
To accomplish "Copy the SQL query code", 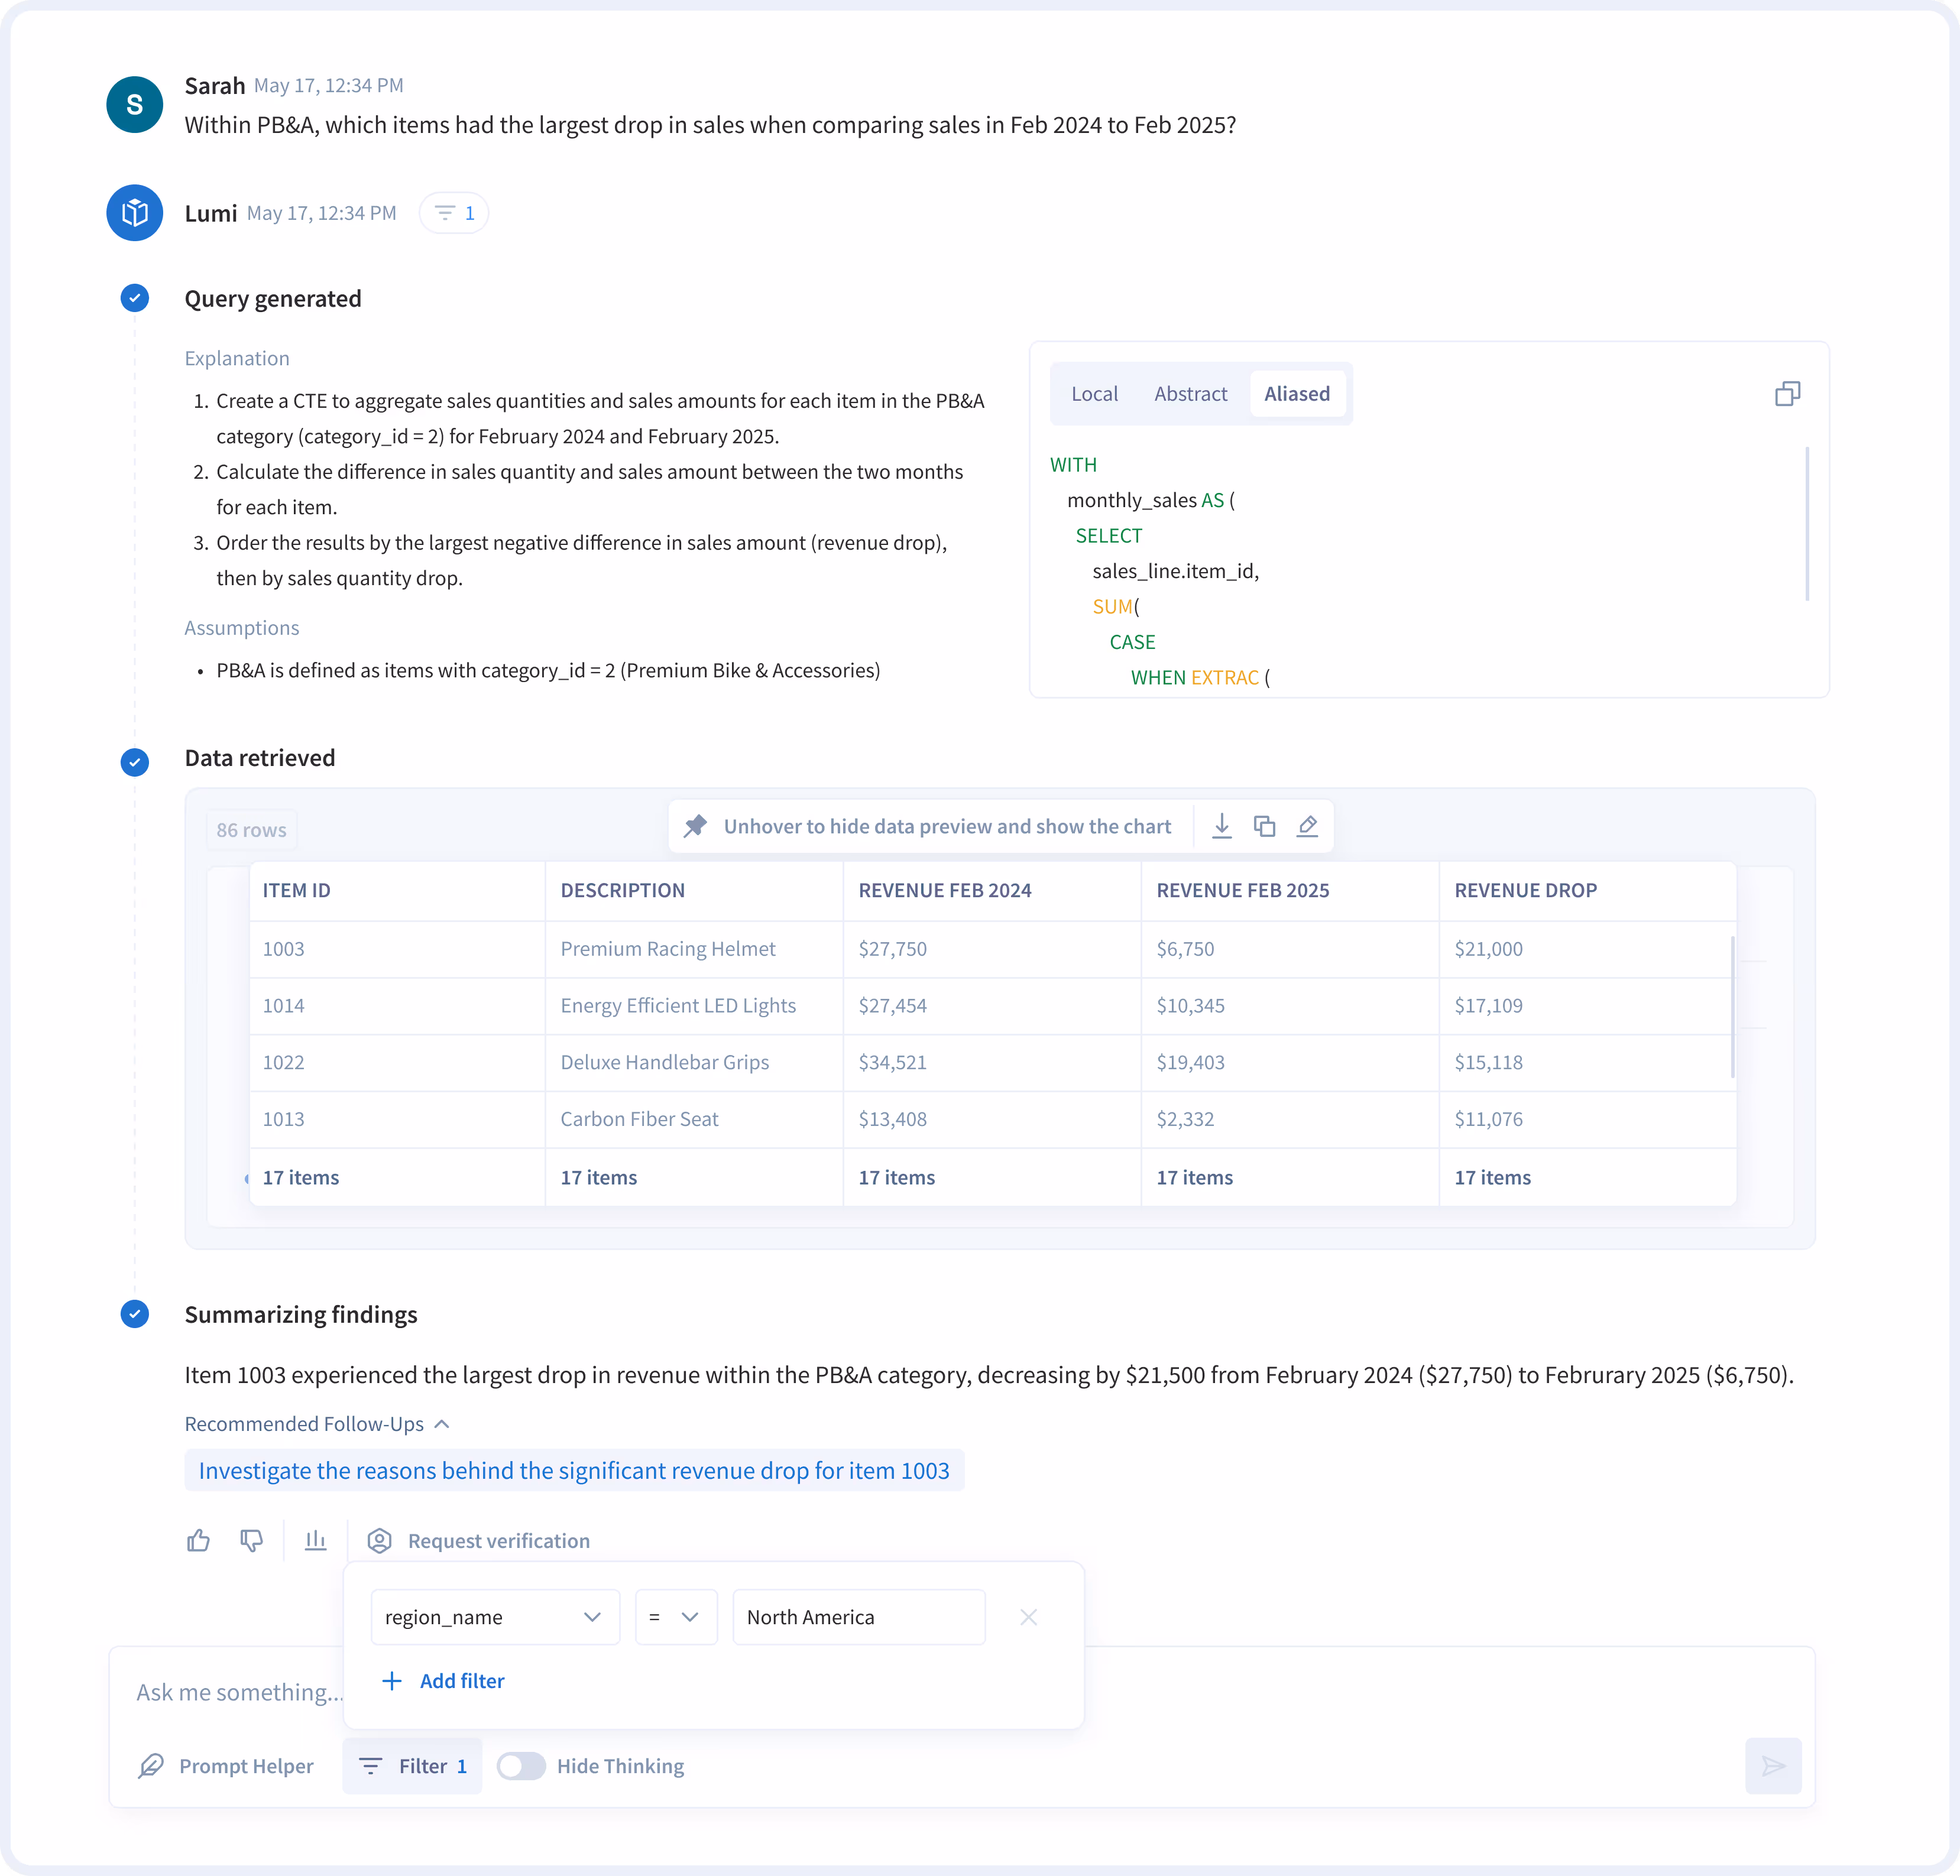I will point(1787,394).
